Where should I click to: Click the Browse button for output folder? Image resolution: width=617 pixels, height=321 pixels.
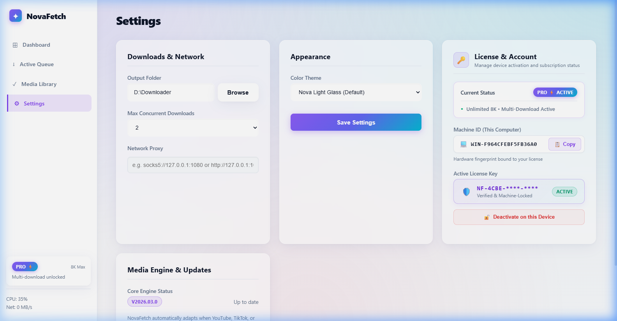point(238,93)
